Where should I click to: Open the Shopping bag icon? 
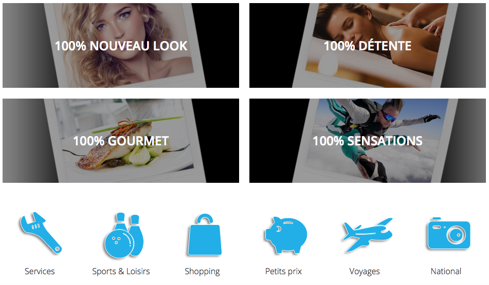coord(205,235)
